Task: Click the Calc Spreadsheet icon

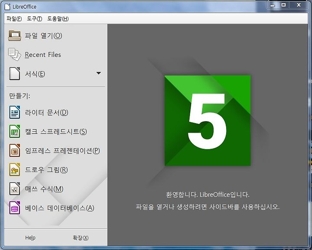Action: [15, 131]
